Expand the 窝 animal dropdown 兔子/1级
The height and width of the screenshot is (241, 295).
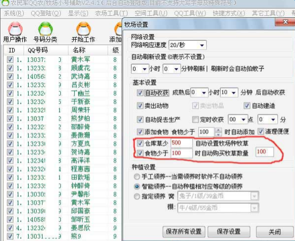click(254, 196)
